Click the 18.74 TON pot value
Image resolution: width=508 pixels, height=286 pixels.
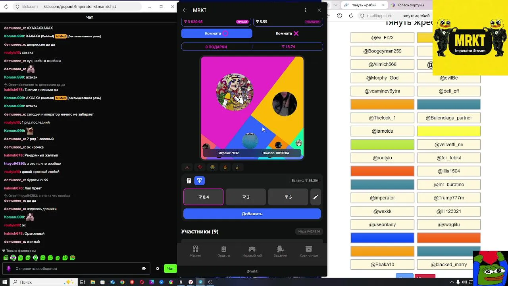pos(288,46)
